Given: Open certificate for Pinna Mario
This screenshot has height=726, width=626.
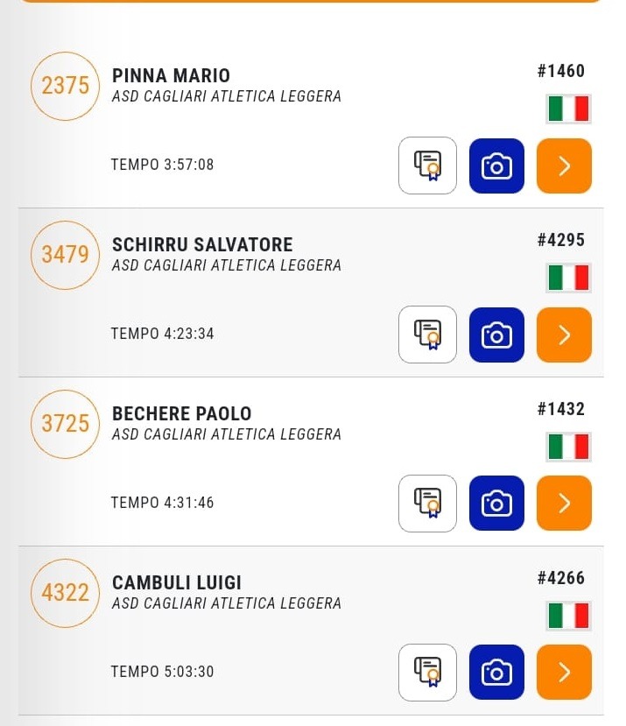Looking at the screenshot, I should (427, 166).
